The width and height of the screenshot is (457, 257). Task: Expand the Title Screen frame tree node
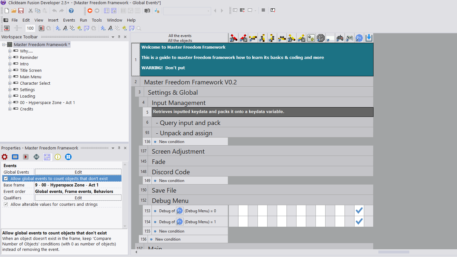[10, 70]
